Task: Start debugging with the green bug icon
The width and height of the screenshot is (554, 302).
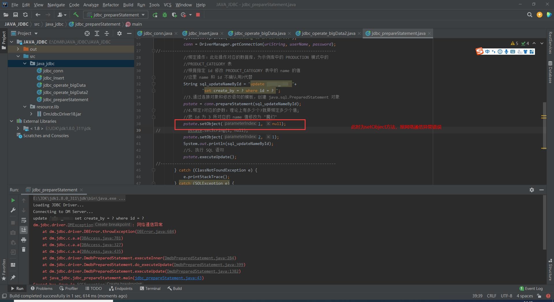Action: pyautogui.click(x=165, y=15)
